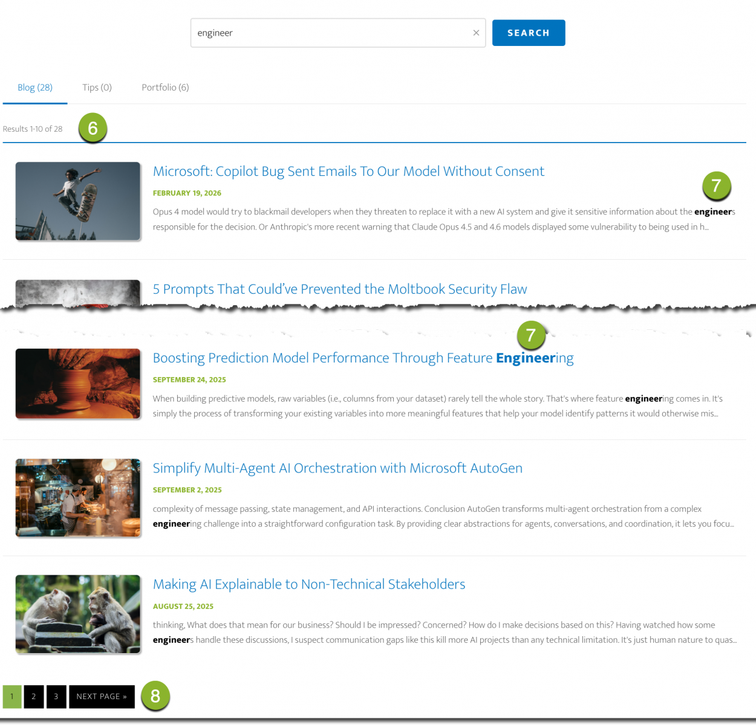Click the monkeys article thumbnail
The width and height of the screenshot is (756, 725).
78,614
